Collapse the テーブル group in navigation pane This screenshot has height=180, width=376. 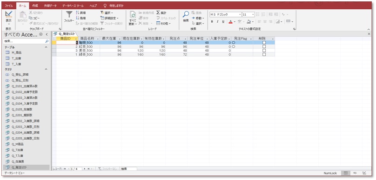[x=46, y=47]
